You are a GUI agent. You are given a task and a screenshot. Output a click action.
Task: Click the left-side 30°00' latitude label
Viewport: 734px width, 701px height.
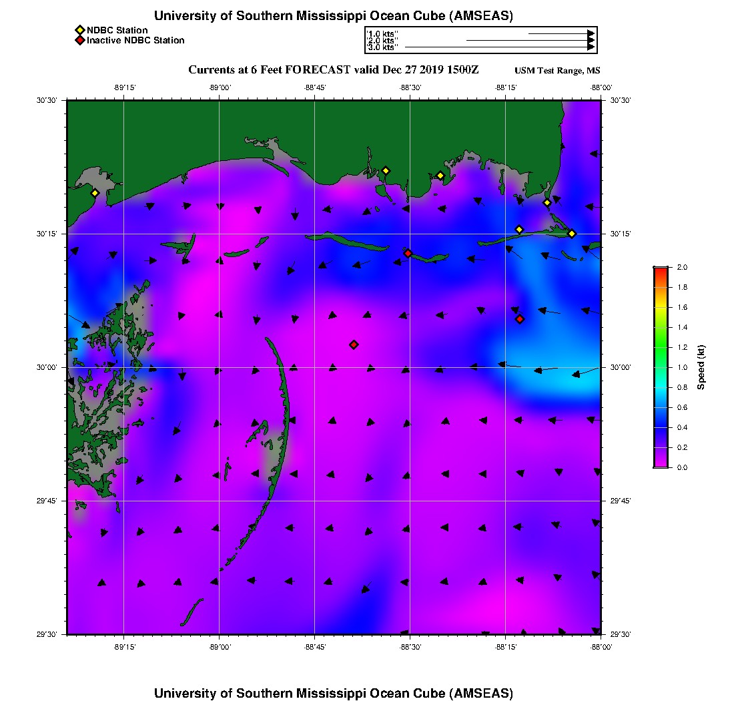tap(49, 367)
